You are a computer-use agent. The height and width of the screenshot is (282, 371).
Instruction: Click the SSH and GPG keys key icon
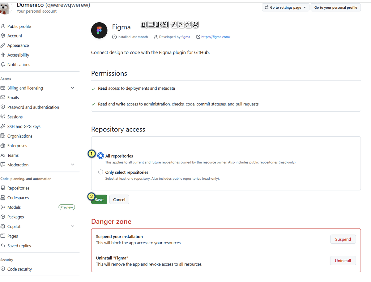[3, 126]
